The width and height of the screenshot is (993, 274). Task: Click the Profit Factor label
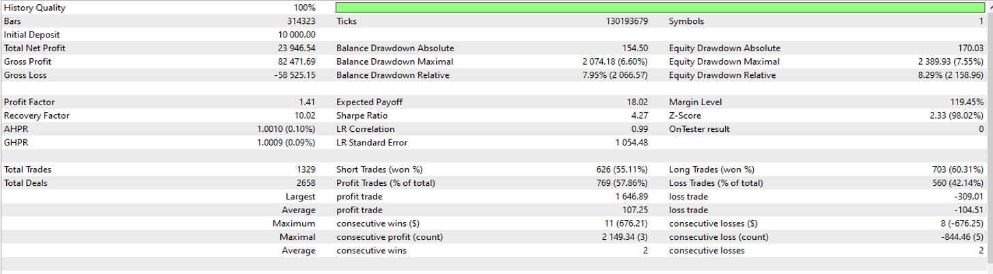[x=29, y=102]
